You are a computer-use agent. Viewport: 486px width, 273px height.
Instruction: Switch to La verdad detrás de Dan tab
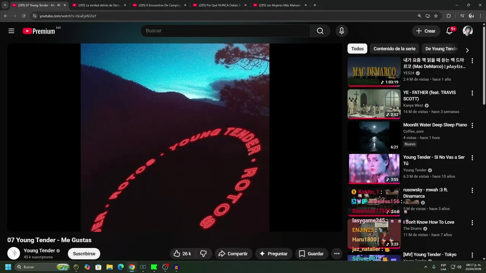[99, 5]
